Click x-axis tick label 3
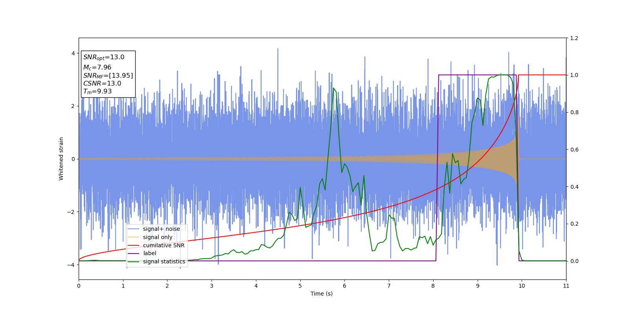Image resolution: width=629 pixels, height=314 pixels. click(212, 286)
